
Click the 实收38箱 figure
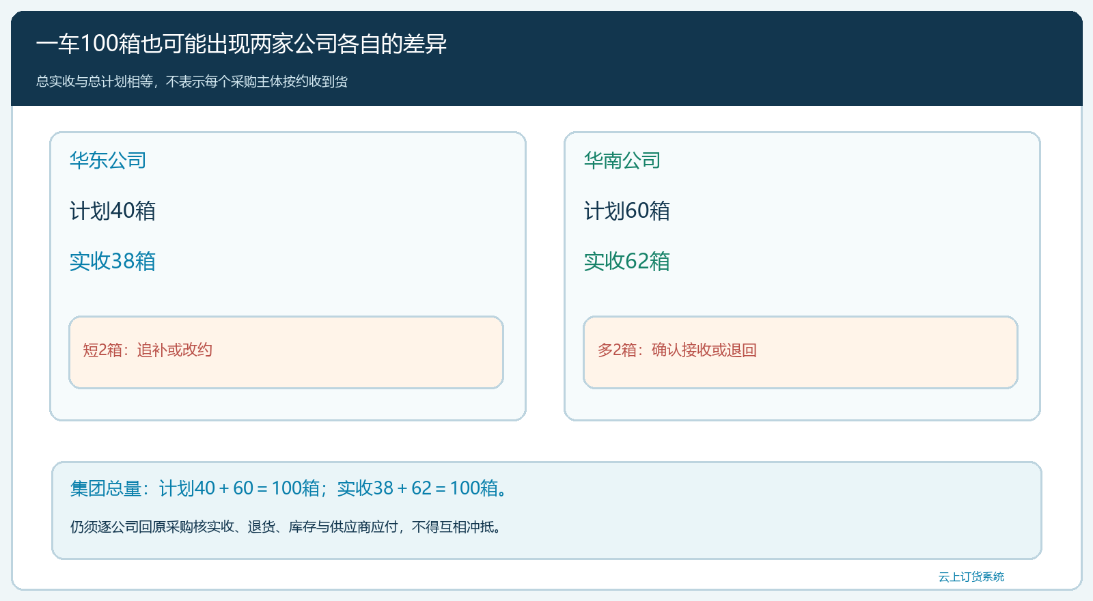(x=113, y=262)
